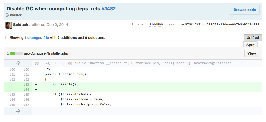Click the file list icon beside Showing
Image resolution: width=266 pixels, height=122 pixels.
tap(6, 37)
